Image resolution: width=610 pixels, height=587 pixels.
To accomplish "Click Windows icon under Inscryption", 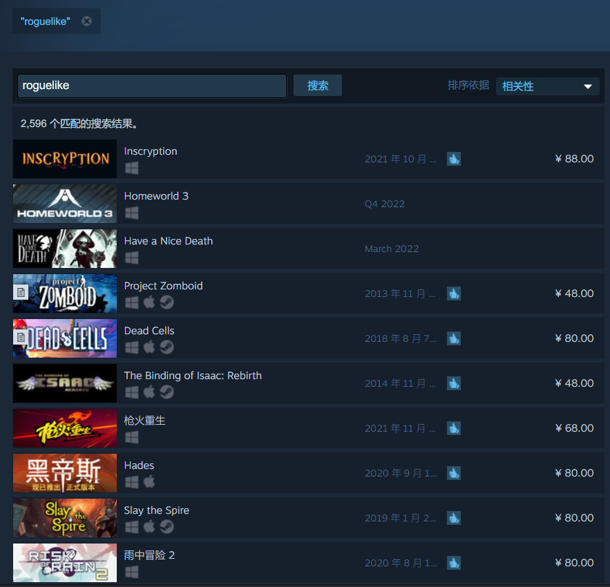I will point(132,168).
